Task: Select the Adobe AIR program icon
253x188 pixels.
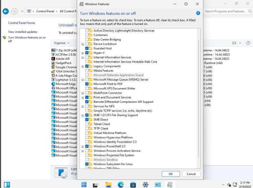Action: (53, 59)
